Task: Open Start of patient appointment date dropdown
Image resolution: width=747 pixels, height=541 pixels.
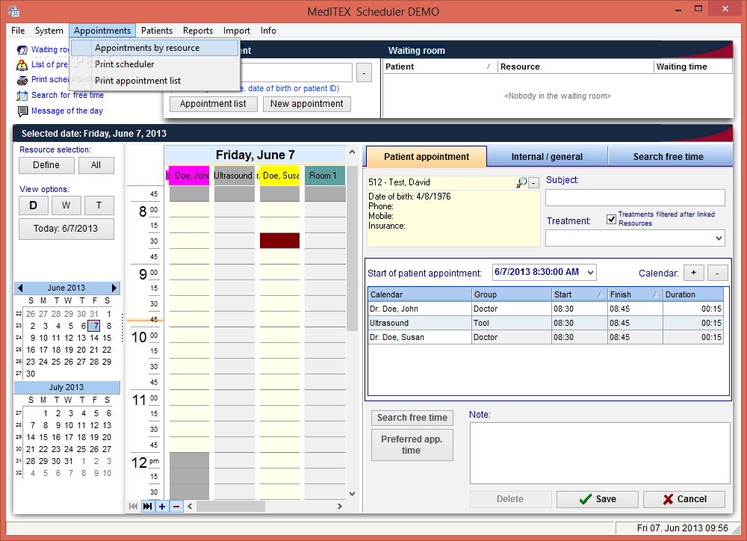Action: pos(590,273)
